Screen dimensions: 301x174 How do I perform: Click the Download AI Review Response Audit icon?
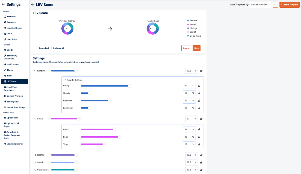pyautogui.click(x=5, y=132)
